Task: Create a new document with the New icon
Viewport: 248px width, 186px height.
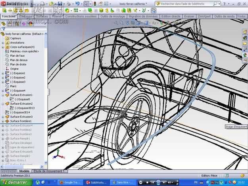Action: (x=43, y=4)
